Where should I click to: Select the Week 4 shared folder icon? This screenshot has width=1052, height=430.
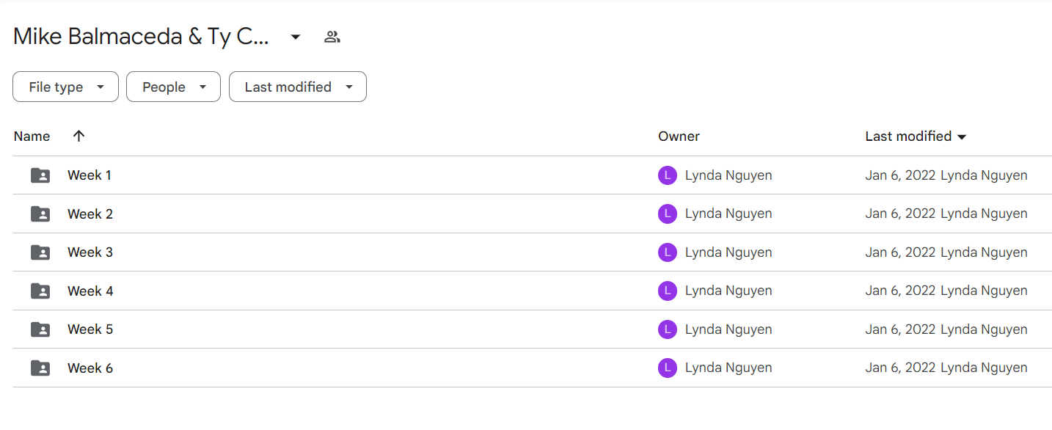[40, 291]
